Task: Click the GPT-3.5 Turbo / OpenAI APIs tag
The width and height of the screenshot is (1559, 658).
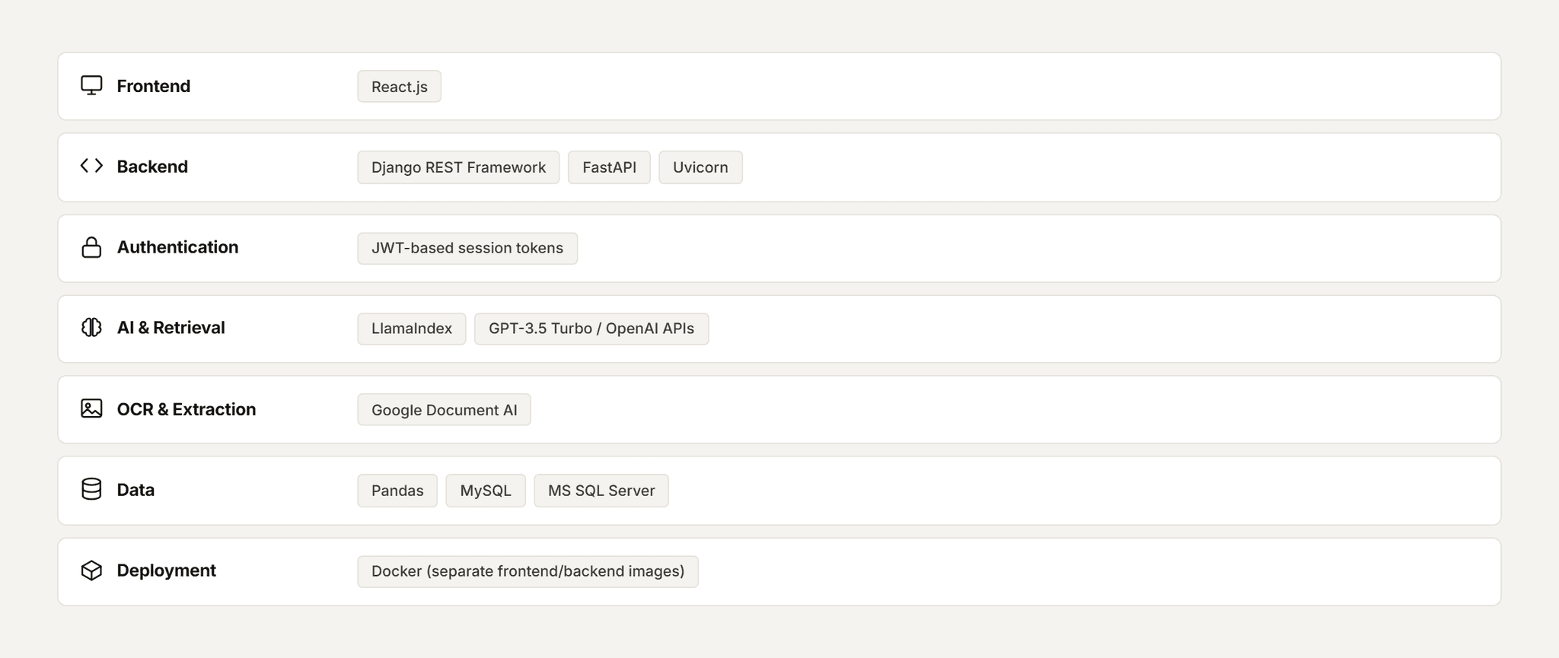Action: [x=591, y=329]
